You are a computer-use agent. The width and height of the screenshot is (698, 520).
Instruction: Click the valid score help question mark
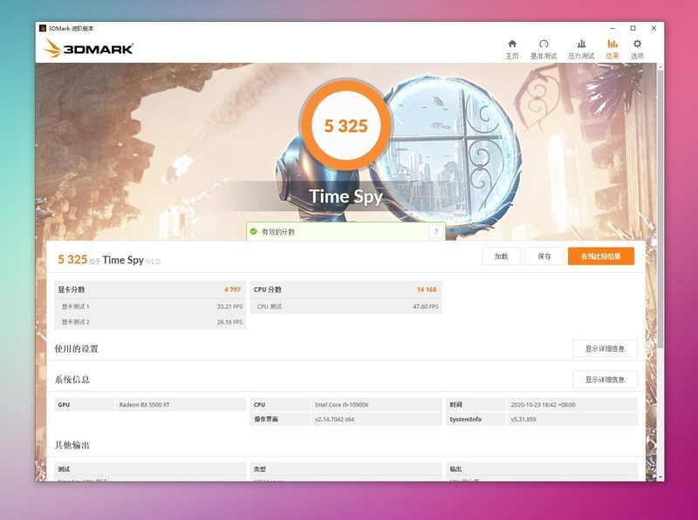tap(436, 231)
